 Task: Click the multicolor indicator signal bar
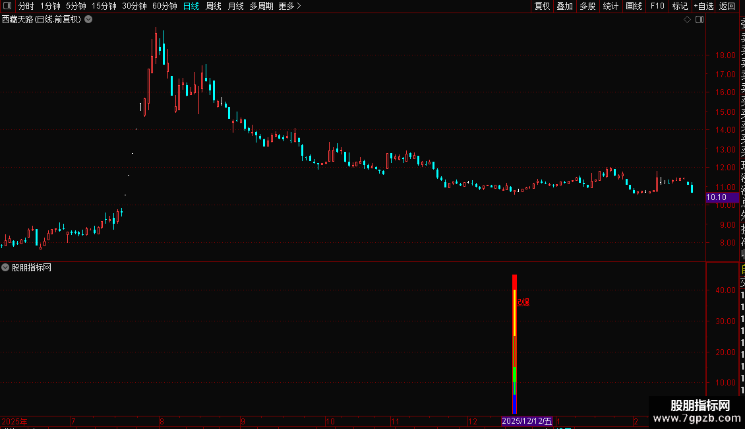tap(514, 344)
